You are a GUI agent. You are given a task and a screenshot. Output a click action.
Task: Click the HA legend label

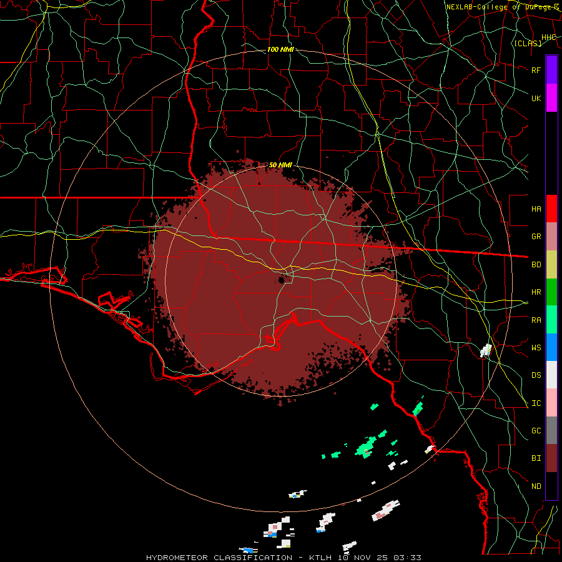[536, 209]
